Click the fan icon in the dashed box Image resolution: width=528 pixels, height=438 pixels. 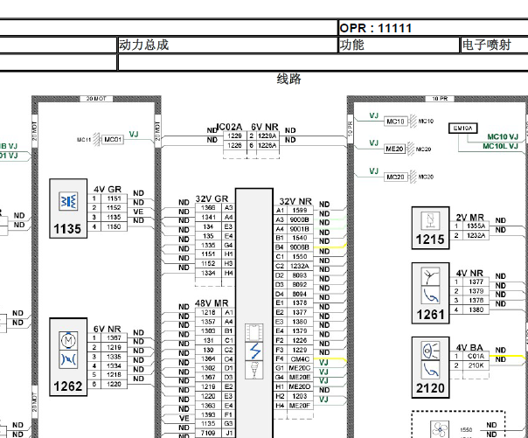pos(440,429)
